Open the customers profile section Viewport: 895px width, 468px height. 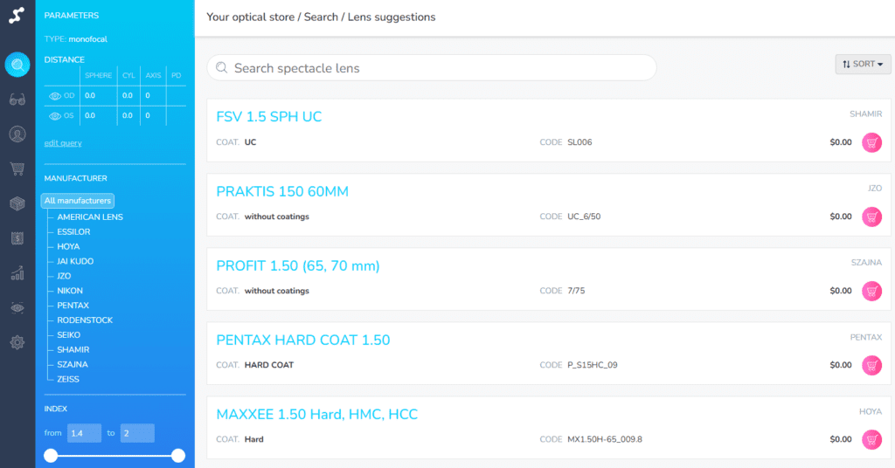(x=17, y=134)
